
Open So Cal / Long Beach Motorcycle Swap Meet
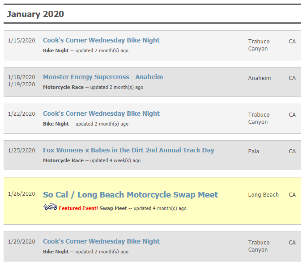click(130, 195)
